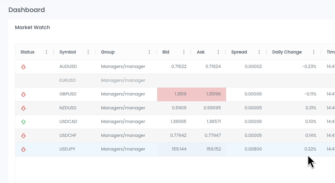Open the Group column kebab menu
The width and height of the screenshot is (335, 183).
click(149, 52)
